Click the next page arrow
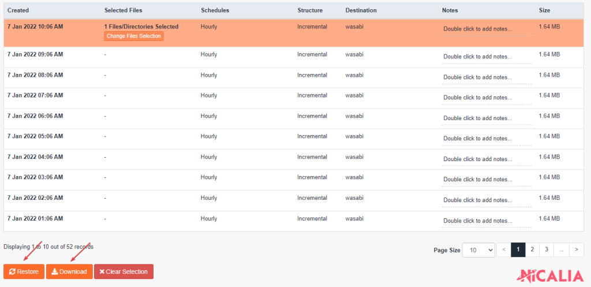 [x=576, y=249]
